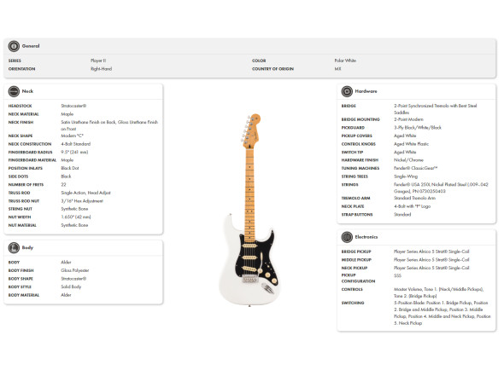Image resolution: width=504 pixels, height=370 pixels.
Task: Click the SIDE DOTS label
Action: pos(18,176)
